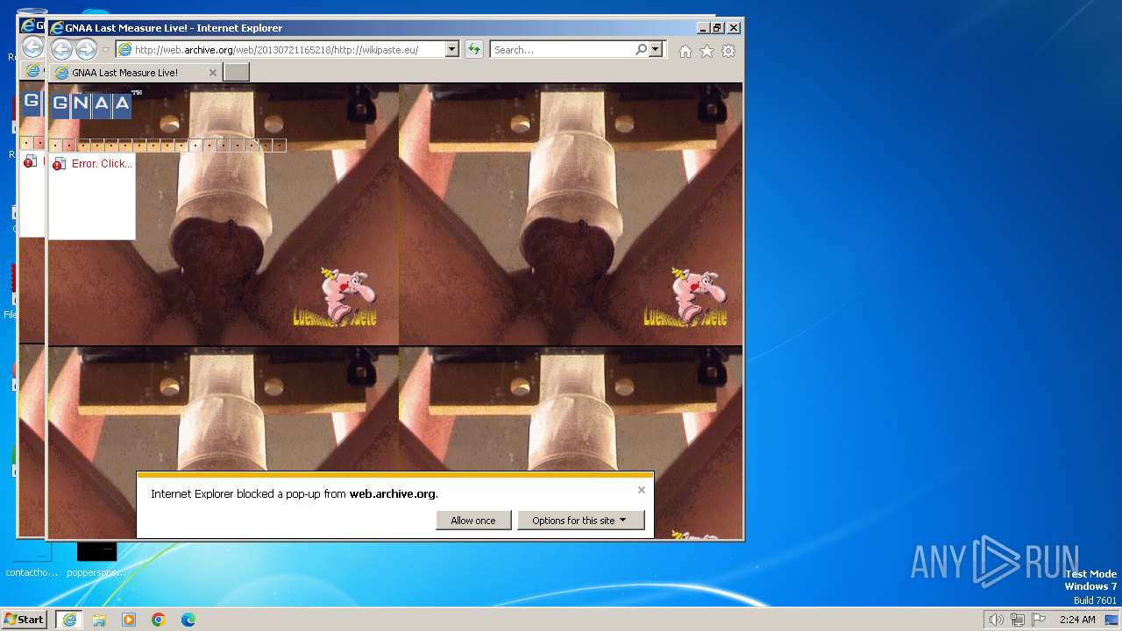The width and height of the screenshot is (1122, 631).
Task: Go forward with the browser Forward arrow
Action: 86,50
